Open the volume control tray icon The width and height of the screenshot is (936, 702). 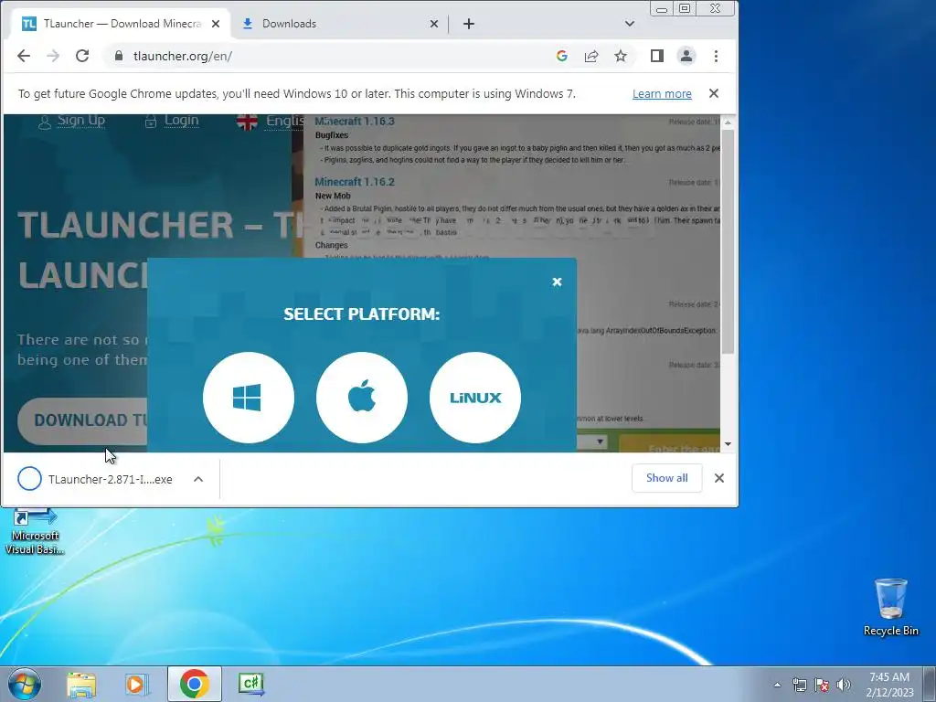844,685
